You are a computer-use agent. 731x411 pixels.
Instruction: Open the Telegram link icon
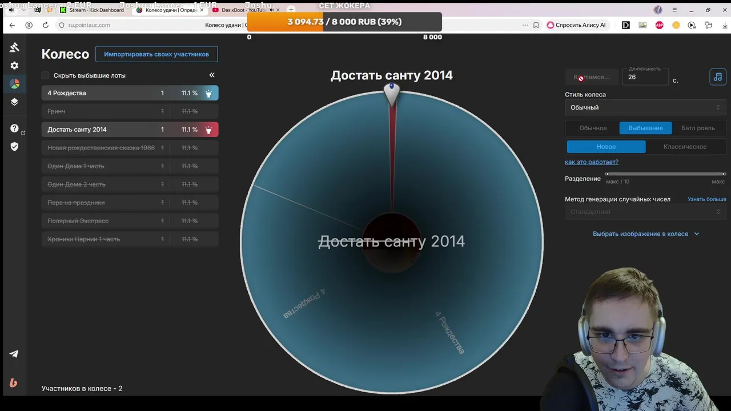14,354
